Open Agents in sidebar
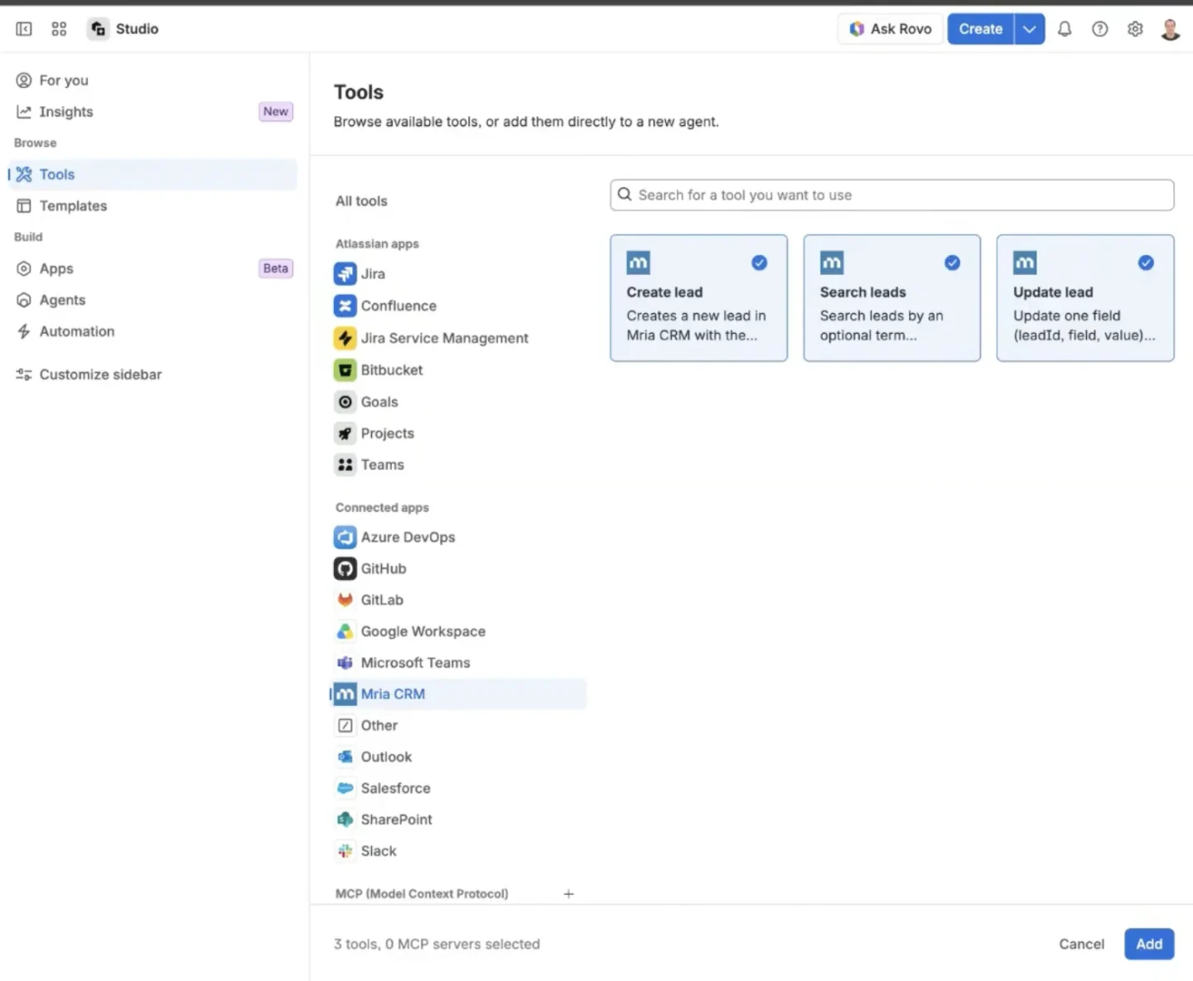Image resolution: width=1193 pixels, height=981 pixels. pyautogui.click(x=154, y=300)
